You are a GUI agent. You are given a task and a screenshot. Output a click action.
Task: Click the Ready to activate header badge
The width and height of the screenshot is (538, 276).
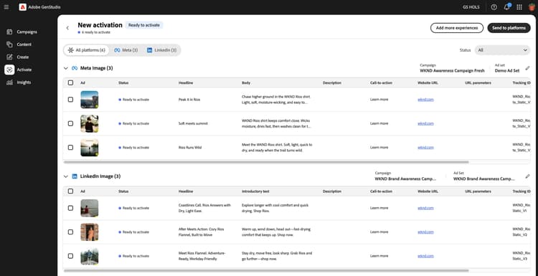pyautogui.click(x=144, y=25)
